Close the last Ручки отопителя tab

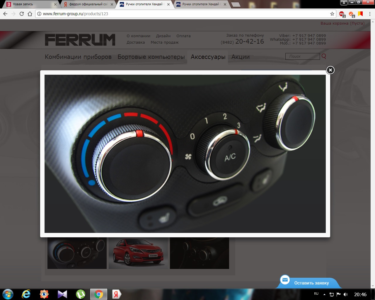coord(225,4)
